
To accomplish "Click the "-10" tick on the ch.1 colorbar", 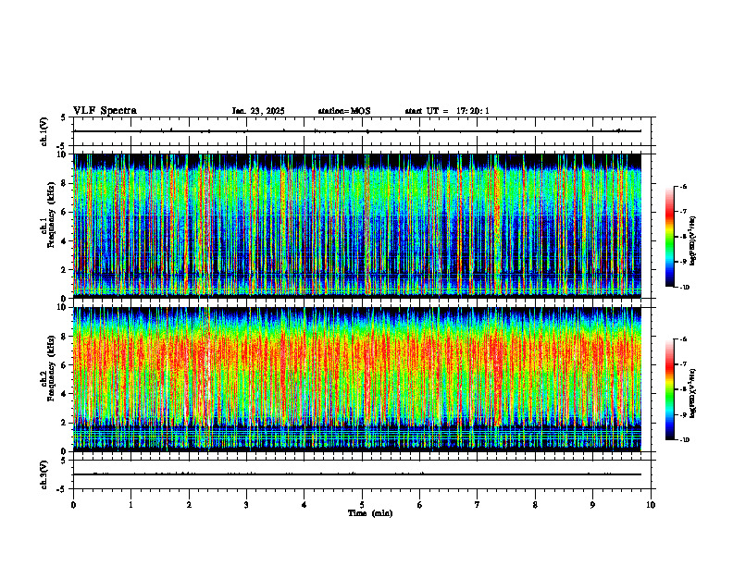I will (684, 288).
